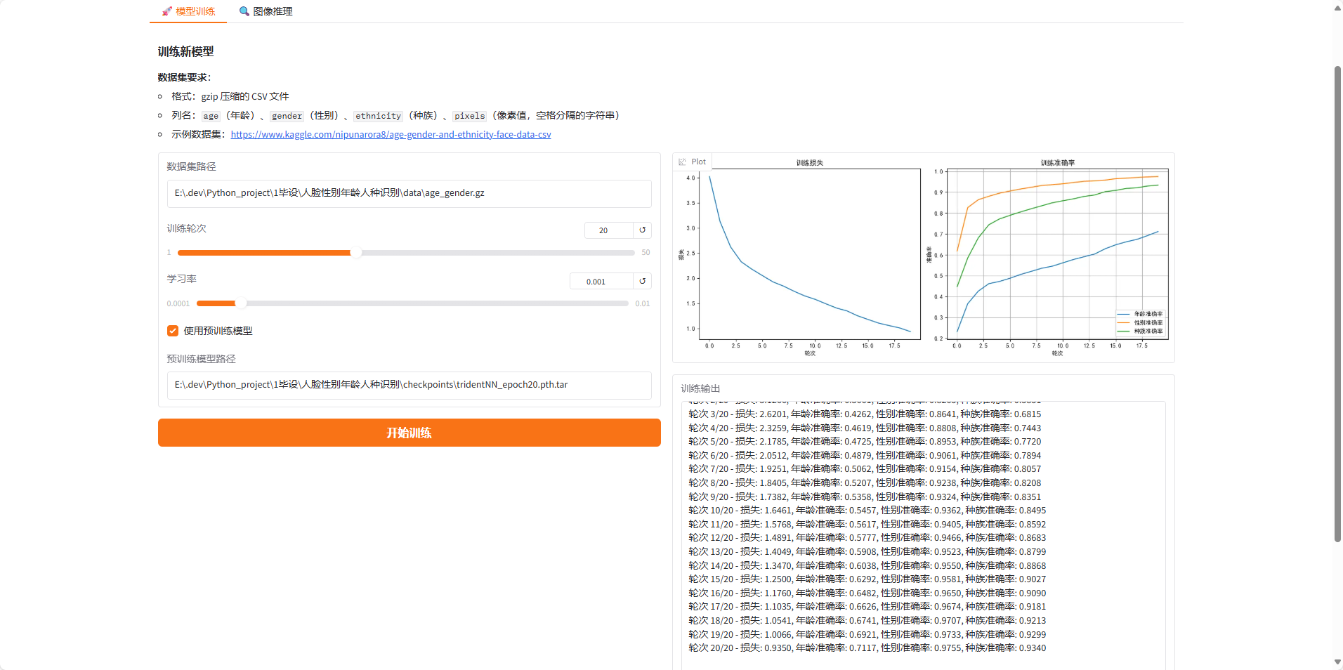Screen dimensions: 1343x670
Task: Click the pretrained model path field
Action: (409, 385)
